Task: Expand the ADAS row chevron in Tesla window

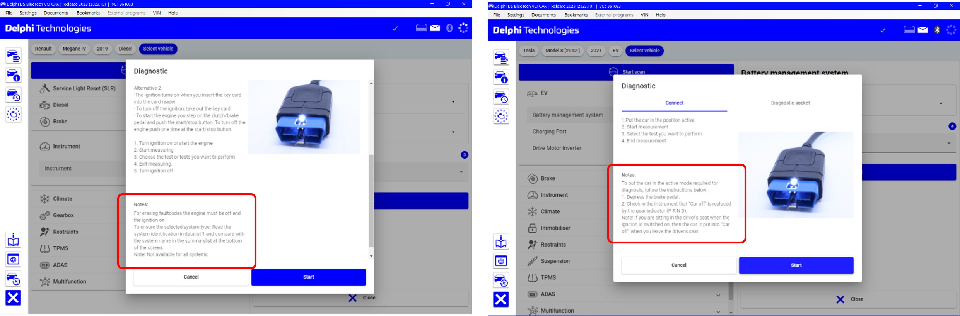Action: 718,295
